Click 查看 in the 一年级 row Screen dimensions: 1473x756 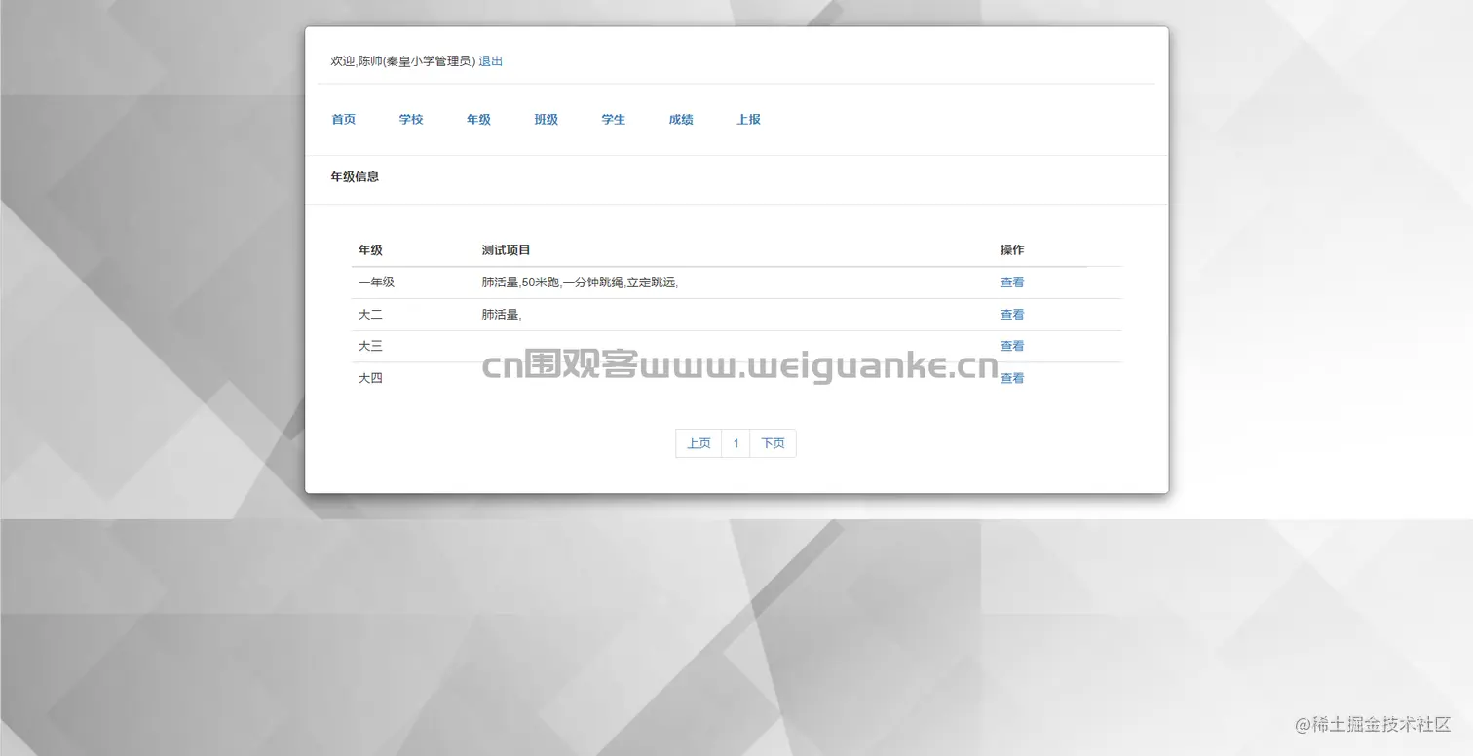(x=1012, y=283)
